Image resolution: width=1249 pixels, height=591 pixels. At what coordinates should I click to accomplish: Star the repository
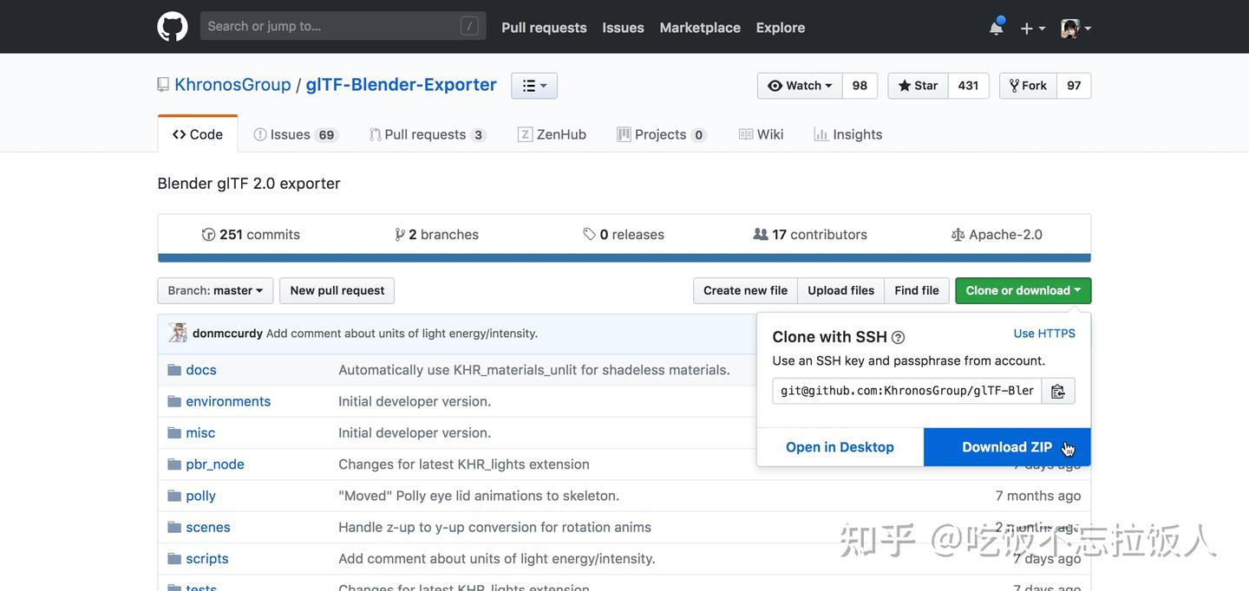point(918,86)
